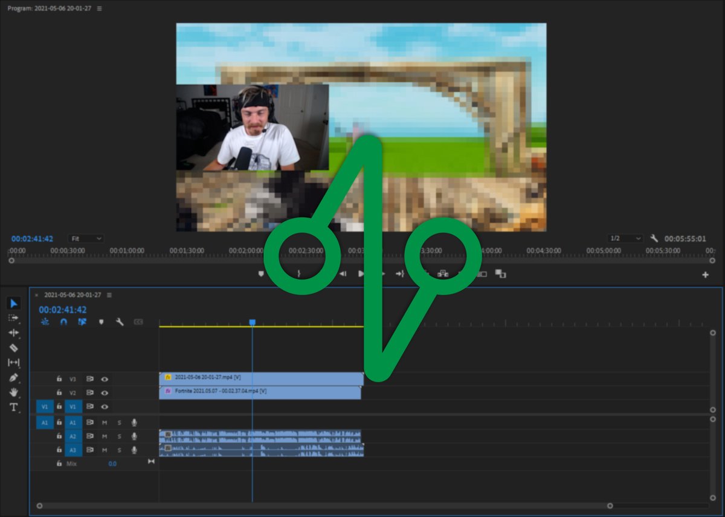The width and height of the screenshot is (725, 517).
Task: Pick the Hand tool
Action: tap(13, 392)
